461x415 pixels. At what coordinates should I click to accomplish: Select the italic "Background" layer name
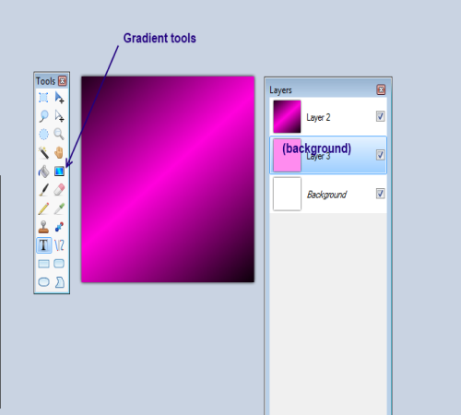tap(327, 195)
